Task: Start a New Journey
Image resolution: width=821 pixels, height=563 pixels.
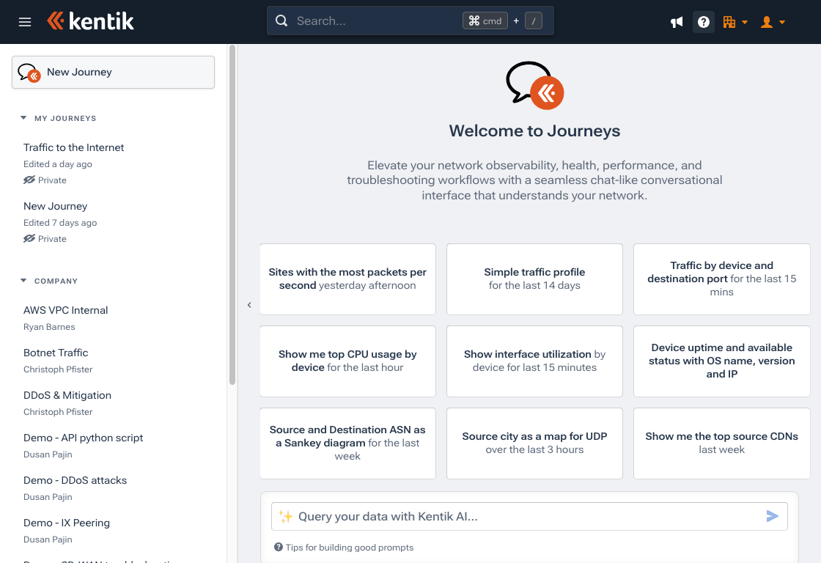Action: pos(113,72)
